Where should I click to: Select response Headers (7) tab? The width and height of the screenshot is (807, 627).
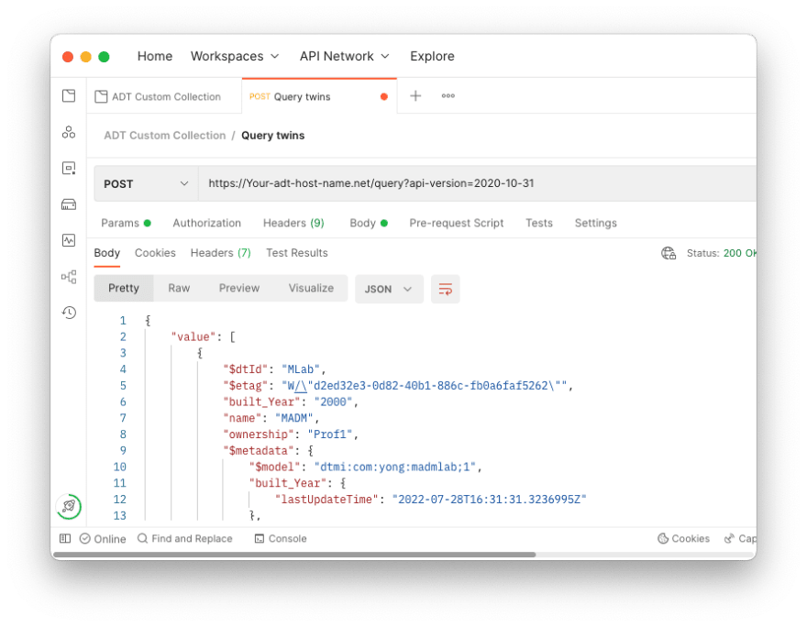(x=220, y=253)
